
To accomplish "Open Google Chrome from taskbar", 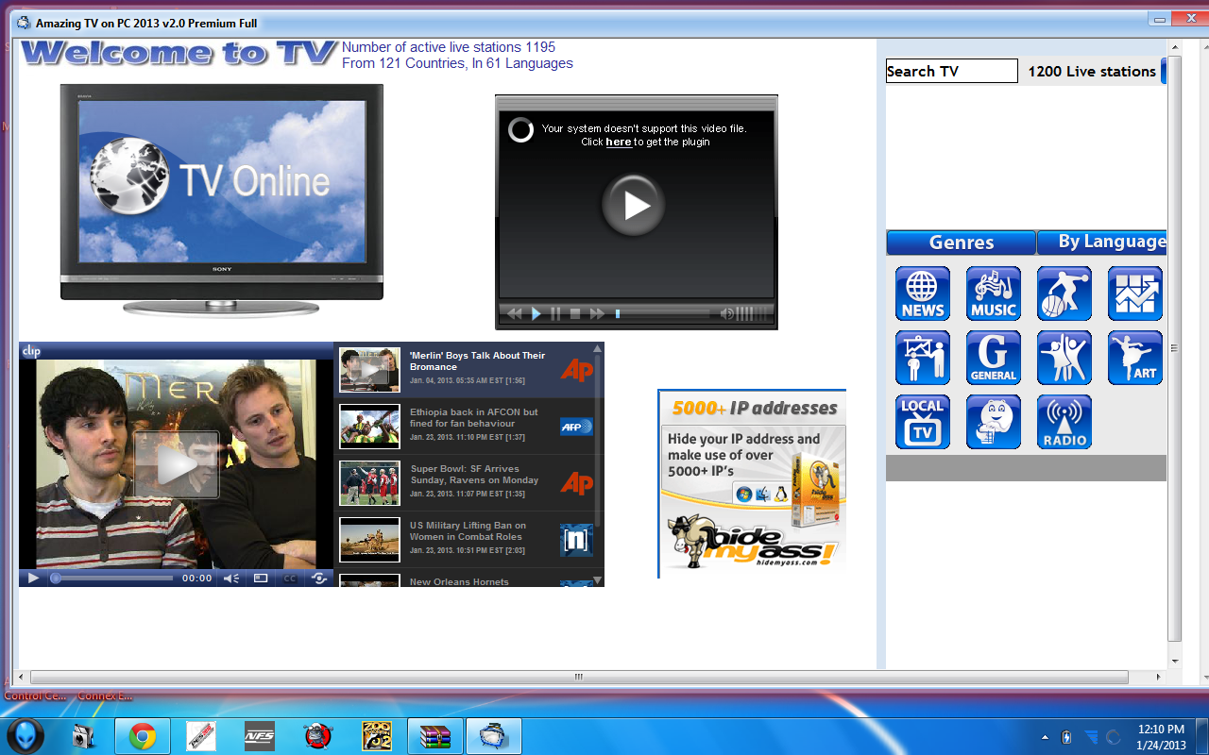I will (x=143, y=736).
